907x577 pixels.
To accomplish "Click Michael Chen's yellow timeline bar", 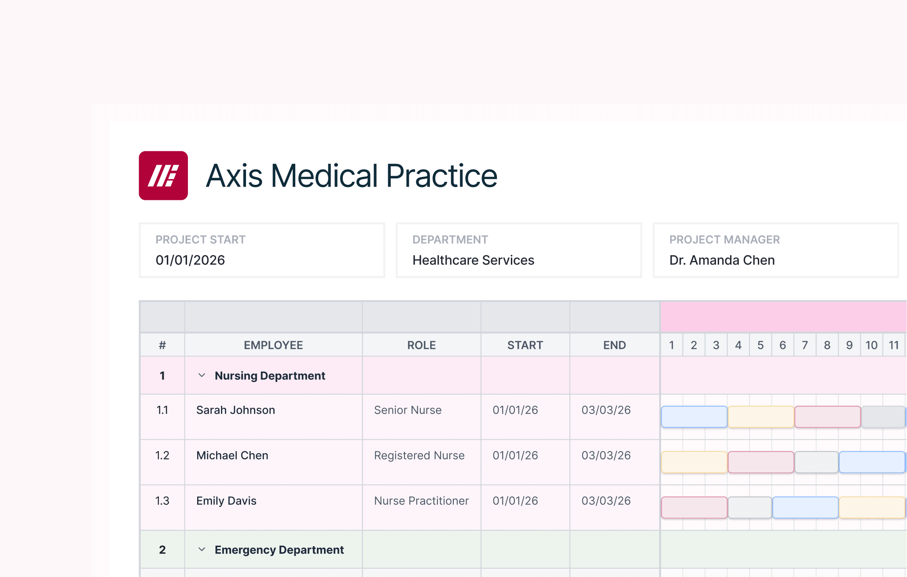I will (694, 462).
